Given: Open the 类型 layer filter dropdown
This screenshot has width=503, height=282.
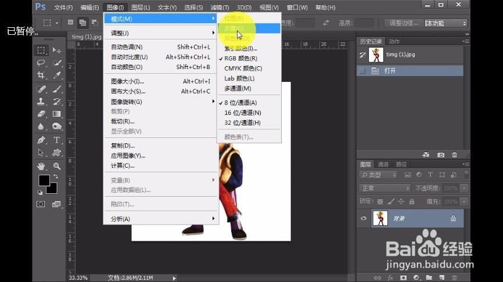Looking at the screenshot, I should tap(378, 175).
